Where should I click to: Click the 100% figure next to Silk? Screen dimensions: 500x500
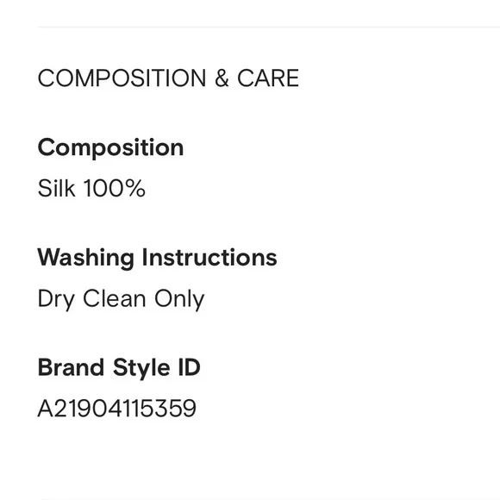point(115,188)
